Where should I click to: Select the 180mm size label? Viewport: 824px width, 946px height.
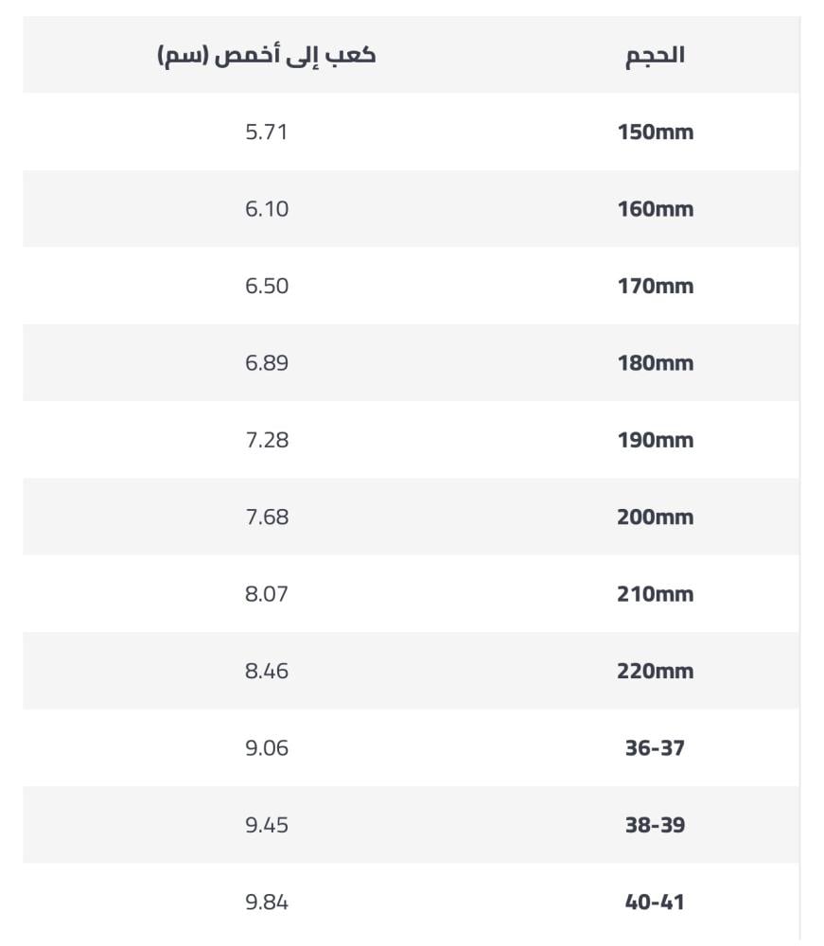[655, 363]
